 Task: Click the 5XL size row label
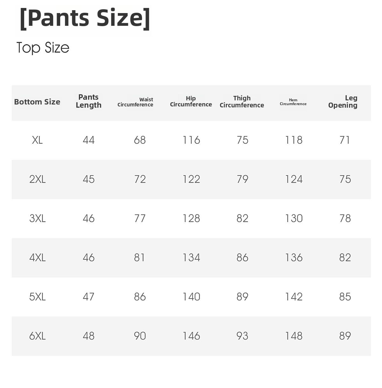(37, 297)
